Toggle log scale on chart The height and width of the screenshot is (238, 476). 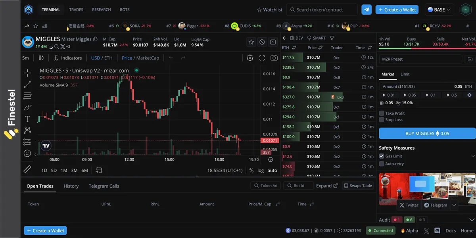261,171
